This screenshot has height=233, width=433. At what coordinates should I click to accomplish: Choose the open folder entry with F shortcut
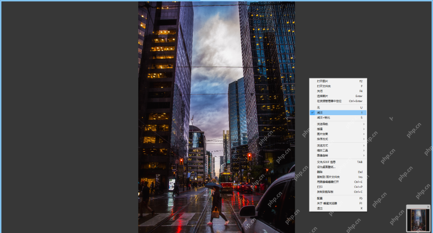(338, 86)
